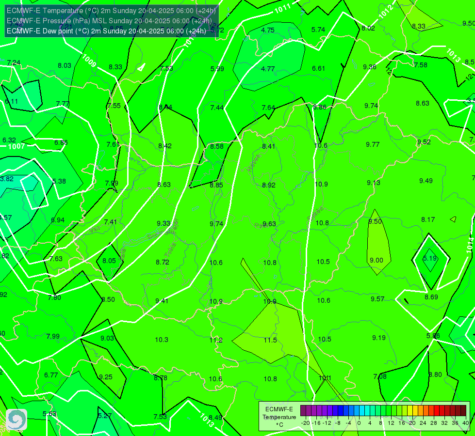Click the 1014 isobar label

coord(470,246)
